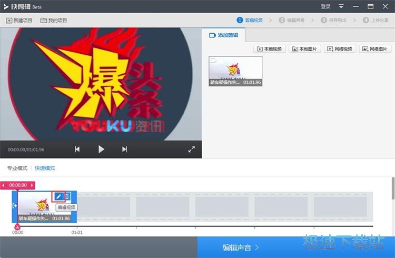
Task: Expand the preview to fullscreen
Action: pos(192,150)
